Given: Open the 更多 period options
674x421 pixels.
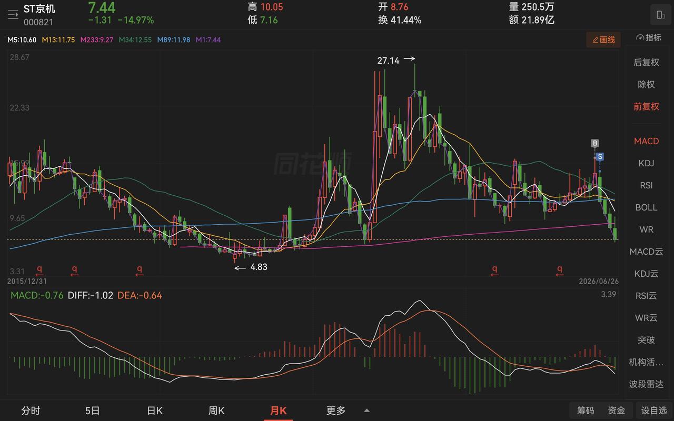Looking at the screenshot, I should [336, 410].
